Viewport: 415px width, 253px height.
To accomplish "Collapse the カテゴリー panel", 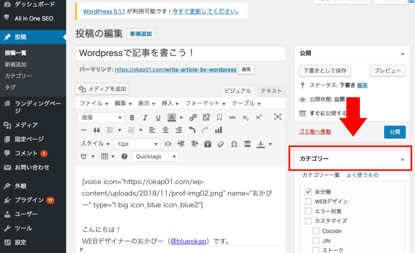I will [402, 159].
